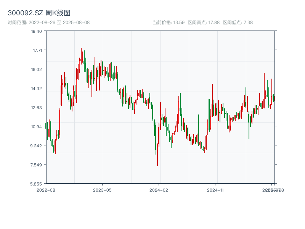This screenshot has width=305, height=229.
Task: Click the 区间低点 7.38 label
Action: click(238, 23)
